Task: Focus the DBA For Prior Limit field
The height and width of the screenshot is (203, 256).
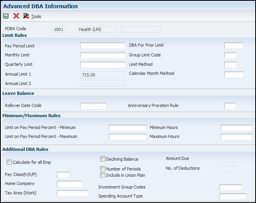Action: click(x=234, y=45)
